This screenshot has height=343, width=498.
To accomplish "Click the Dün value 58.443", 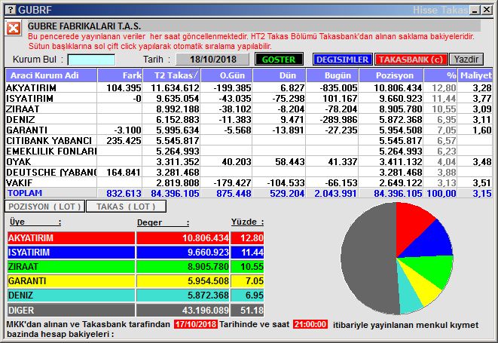I will [290, 161].
